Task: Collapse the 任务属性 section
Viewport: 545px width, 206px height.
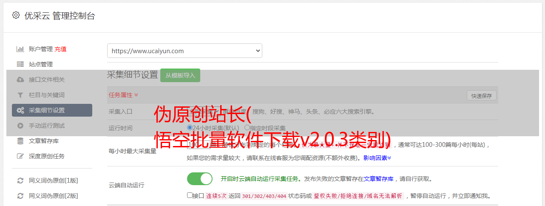Action: tap(123, 95)
